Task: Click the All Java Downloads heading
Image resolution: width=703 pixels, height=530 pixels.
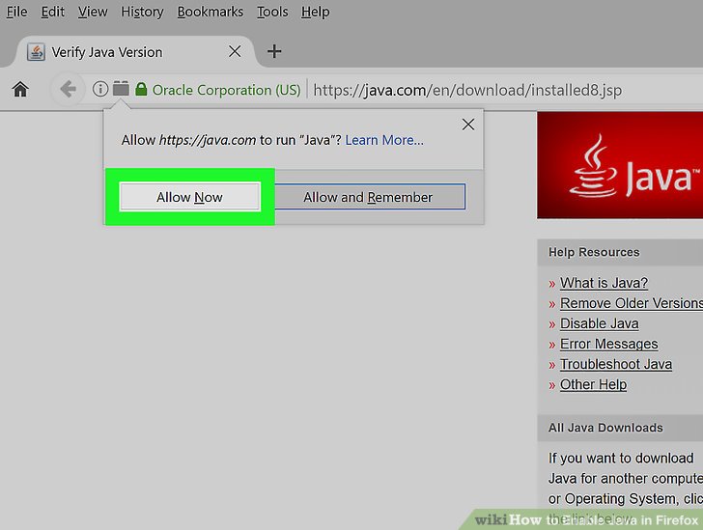Action: click(x=605, y=428)
